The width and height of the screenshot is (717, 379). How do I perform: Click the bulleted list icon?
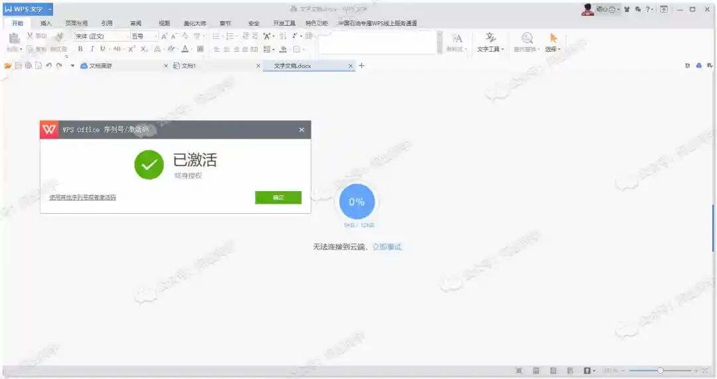click(x=216, y=36)
